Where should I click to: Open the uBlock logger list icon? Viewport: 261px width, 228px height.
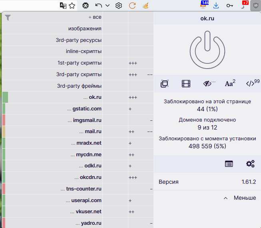(x=229, y=164)
